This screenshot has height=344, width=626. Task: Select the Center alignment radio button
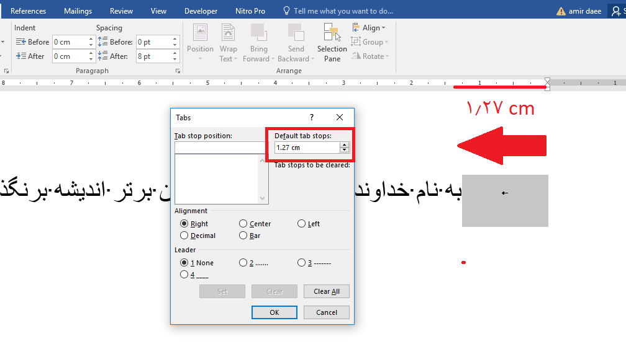[x=243, y=224]
